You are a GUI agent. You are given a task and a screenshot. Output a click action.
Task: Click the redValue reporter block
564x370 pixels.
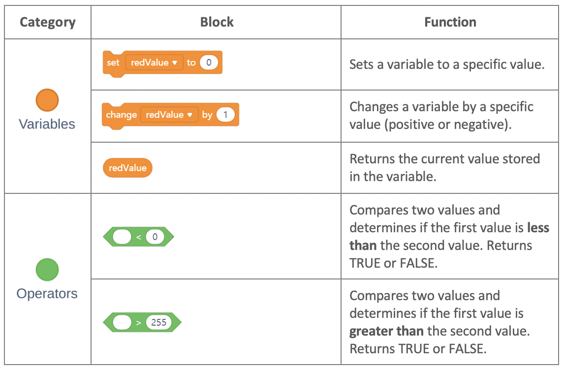coord(127,168)
